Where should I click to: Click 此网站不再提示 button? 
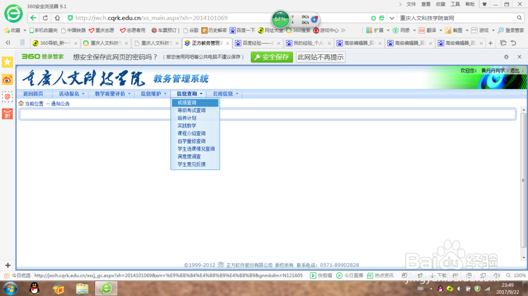[320, 57]
